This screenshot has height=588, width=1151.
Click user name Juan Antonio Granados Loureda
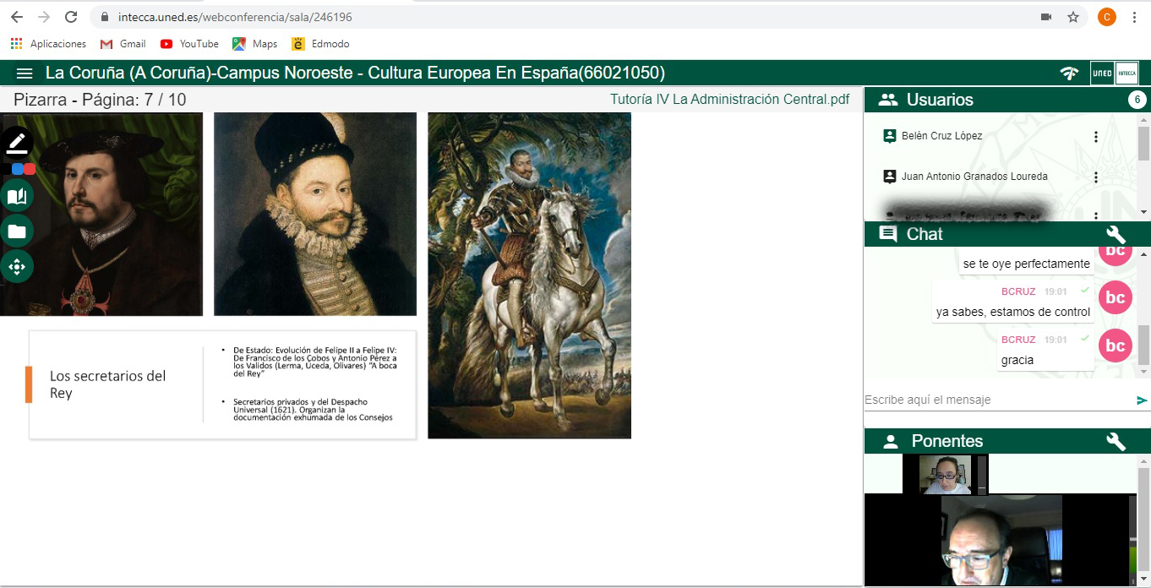(974, 177)
